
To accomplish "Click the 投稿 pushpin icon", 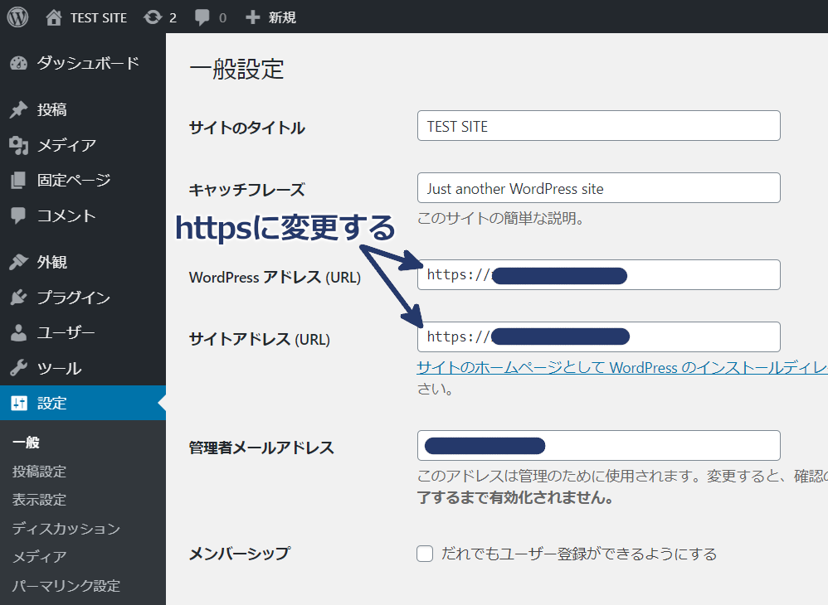I will tap(18, 109).
